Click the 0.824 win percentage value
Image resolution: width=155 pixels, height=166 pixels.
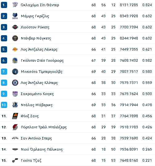click(x=147, y=5)
